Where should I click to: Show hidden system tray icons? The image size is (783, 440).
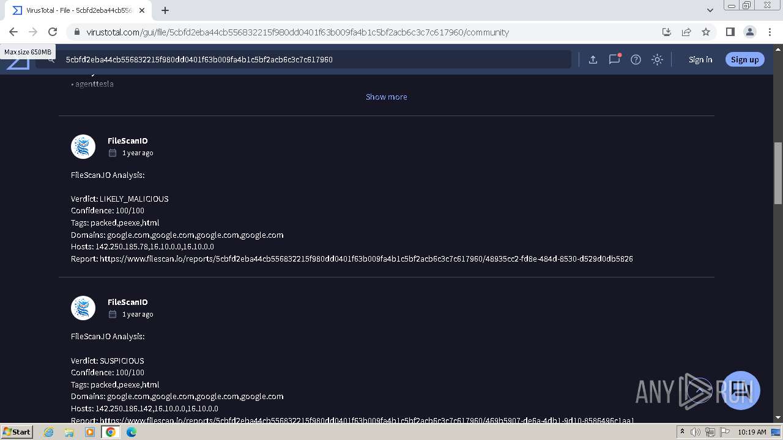tap(682, 432)
